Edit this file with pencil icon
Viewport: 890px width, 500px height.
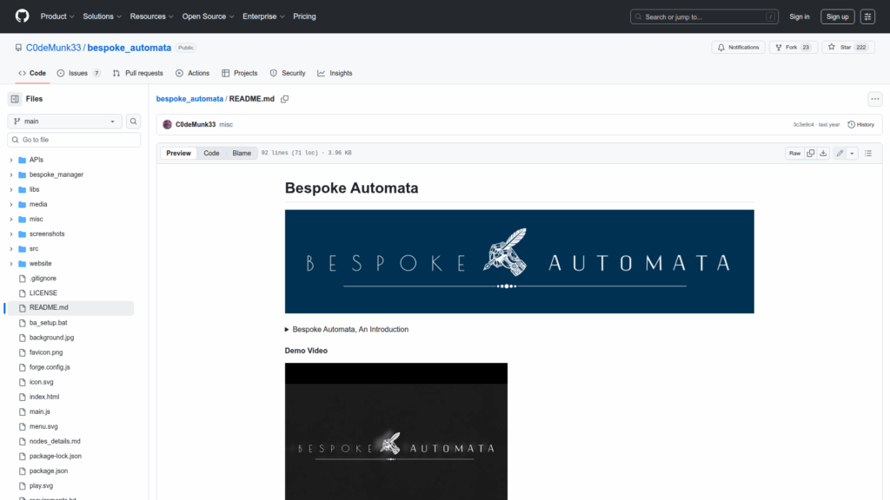840,153
